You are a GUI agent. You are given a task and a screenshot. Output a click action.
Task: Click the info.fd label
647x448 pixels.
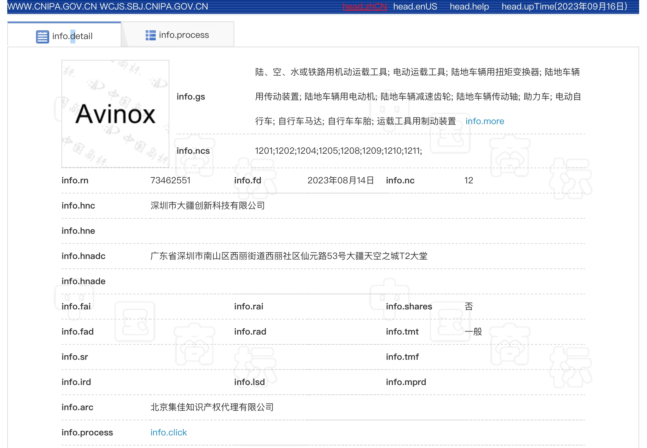[248, 181]
